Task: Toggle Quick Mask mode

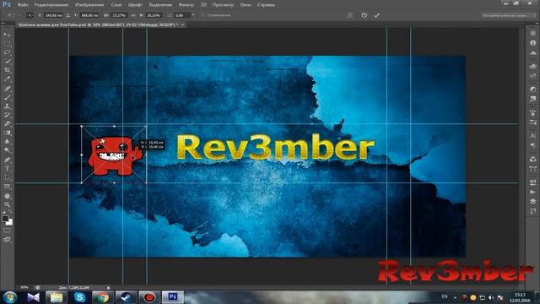Action: click(x=7, y=231)
